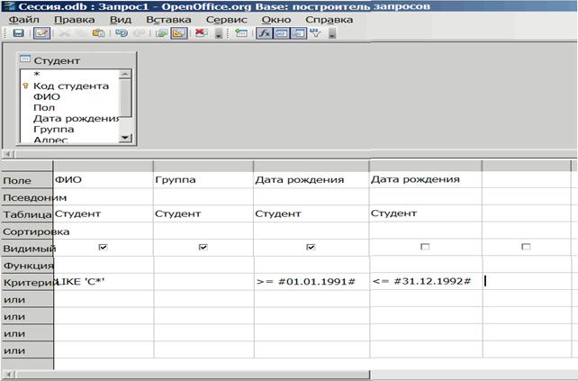Toggle the Edit mode toolbar icon
The image size is (578, 381).
[41, 33]
